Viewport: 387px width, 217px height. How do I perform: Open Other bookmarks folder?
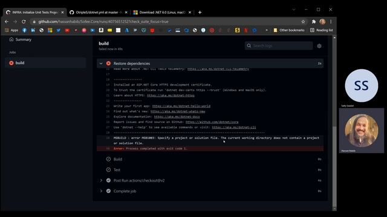(x=289, y=30)
